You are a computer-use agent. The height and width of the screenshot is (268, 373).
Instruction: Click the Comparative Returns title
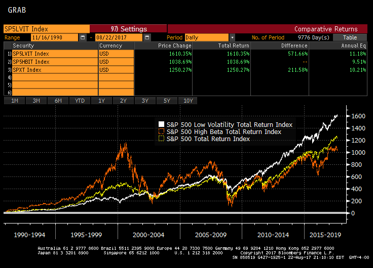click(x=326, y=29)
